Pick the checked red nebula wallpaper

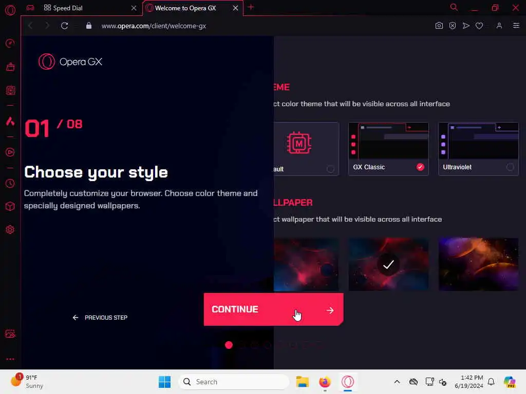[x=388, y=264]
